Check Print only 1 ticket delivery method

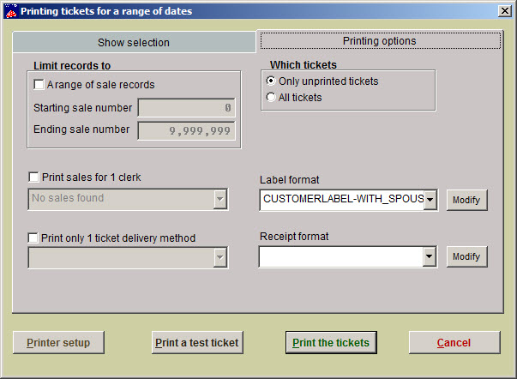tap(33, 238)
